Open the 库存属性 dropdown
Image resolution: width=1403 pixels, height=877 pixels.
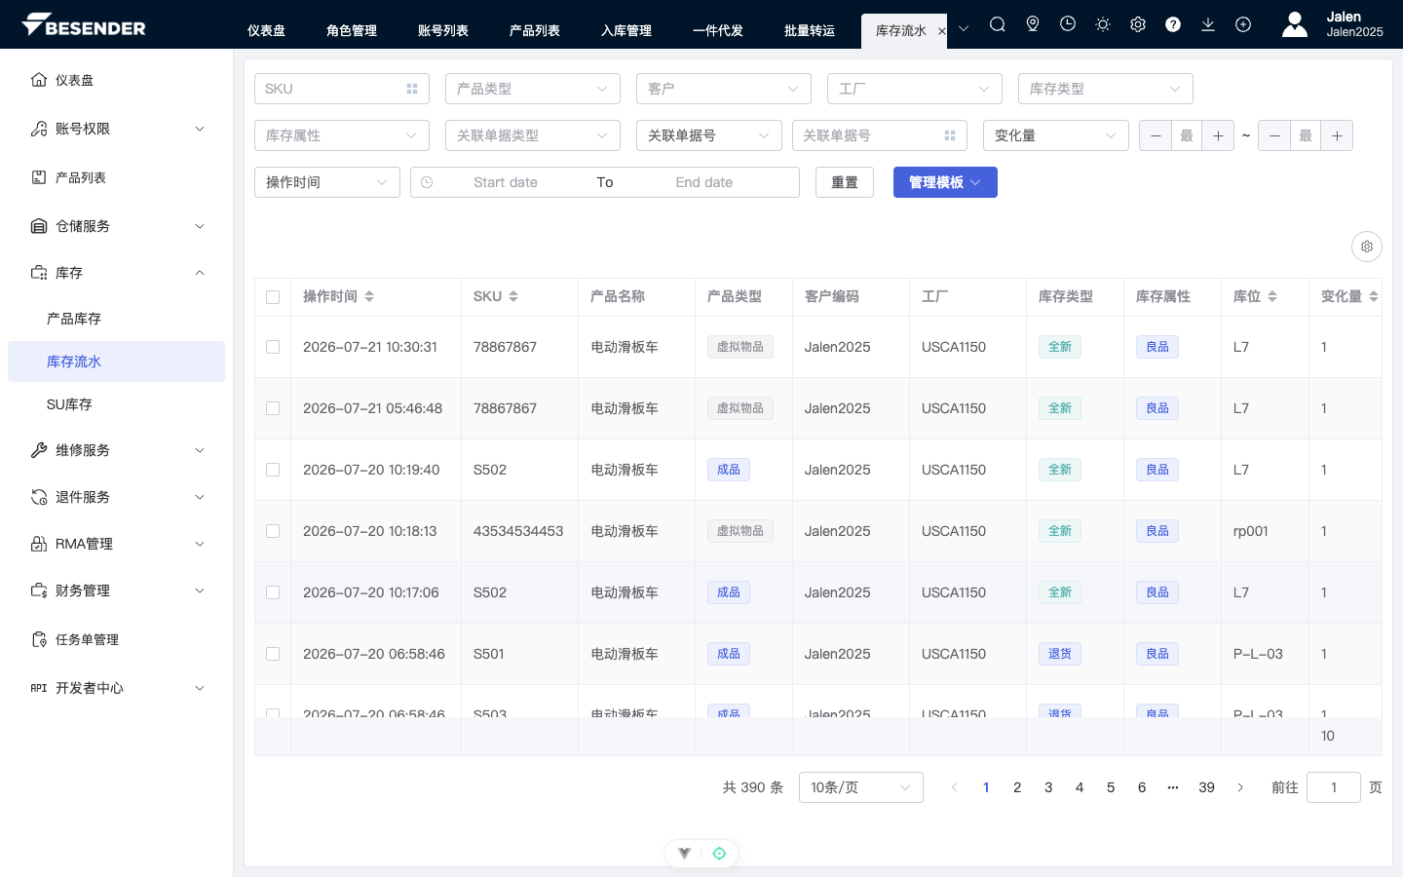coord(342,135)
